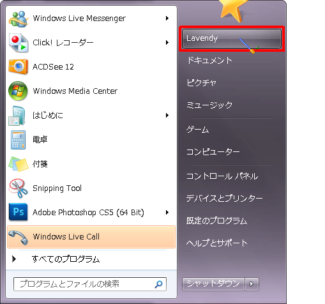Image resolution: width=325 pixels, height=304 pixels.
Task: Open the 電卓 calculator icon
Action: [x=18, y=140]
